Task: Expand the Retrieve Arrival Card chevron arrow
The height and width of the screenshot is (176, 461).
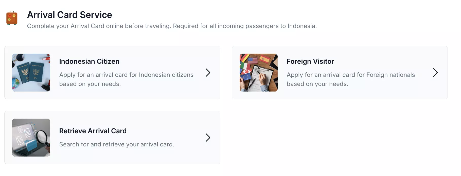Action: pos(208,138)
